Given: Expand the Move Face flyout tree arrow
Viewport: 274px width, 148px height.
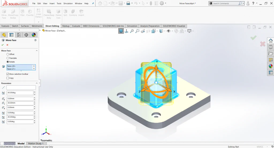Looking at the screenshot, I should 40,30.
